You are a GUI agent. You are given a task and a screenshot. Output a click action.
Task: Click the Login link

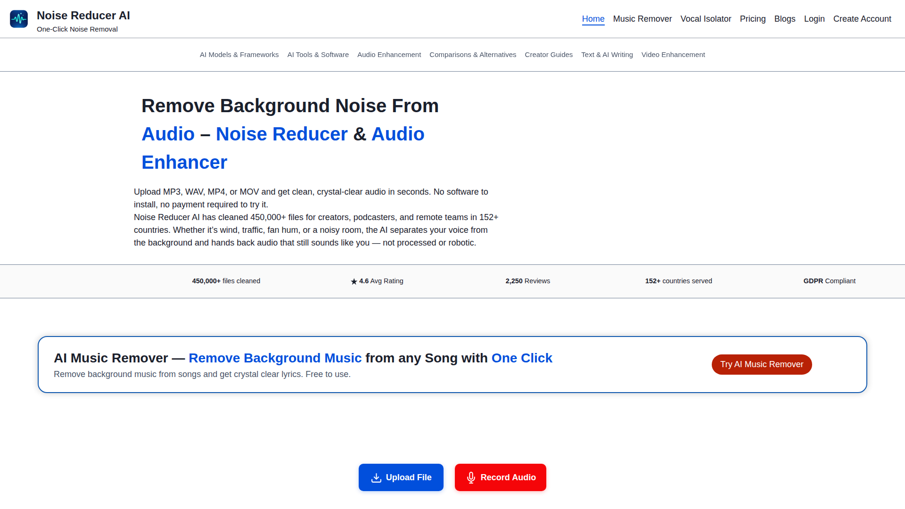point(814,19)
